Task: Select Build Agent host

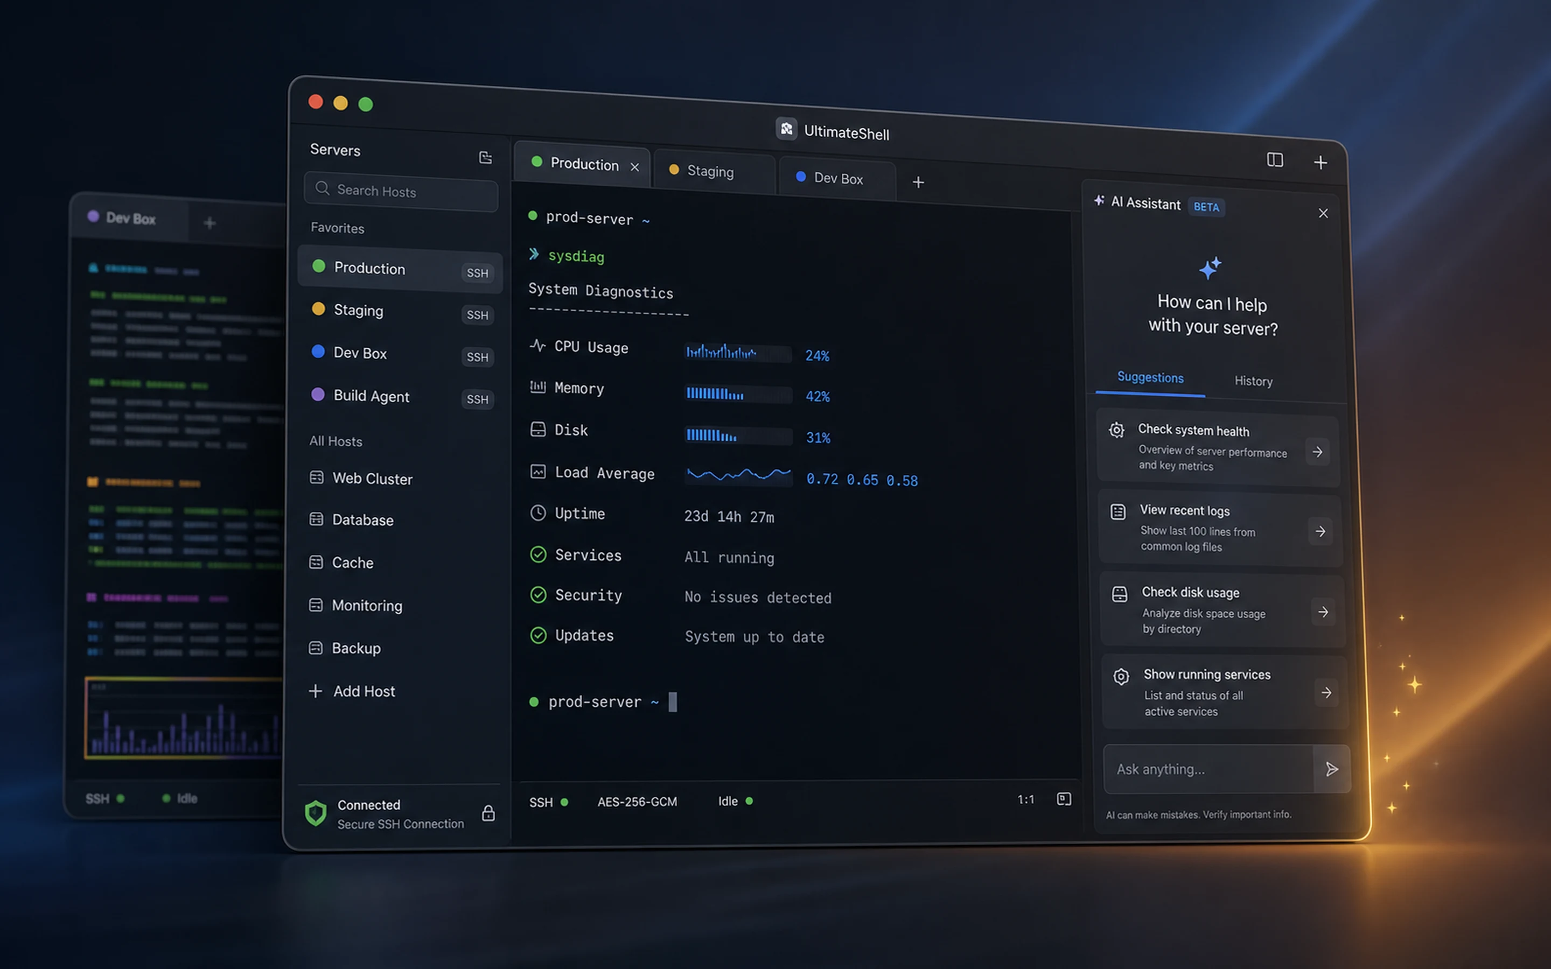Action: coord(400,396)
